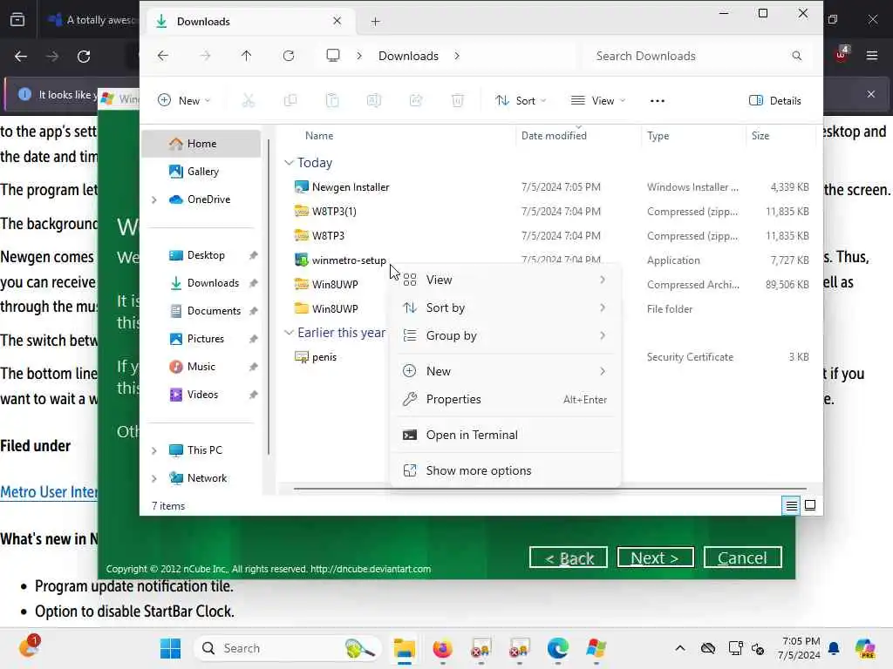The image size is (893, 669).
Task: Click the taskbar Search box
Action: [288, 648]
